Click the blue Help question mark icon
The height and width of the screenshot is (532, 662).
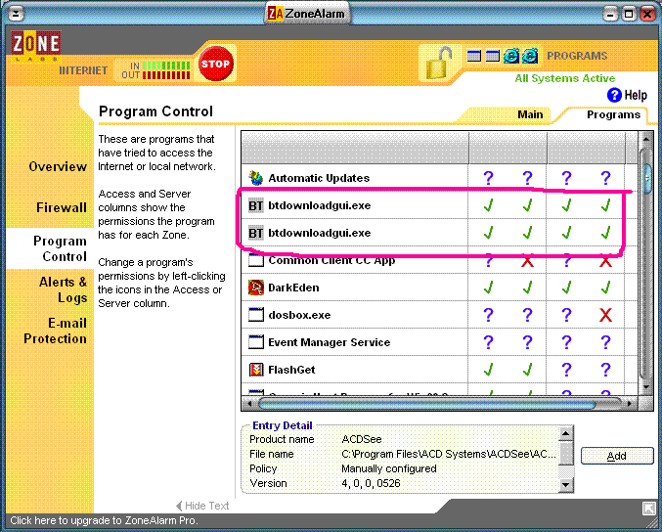pyautogui.click(x=614, y=95)
